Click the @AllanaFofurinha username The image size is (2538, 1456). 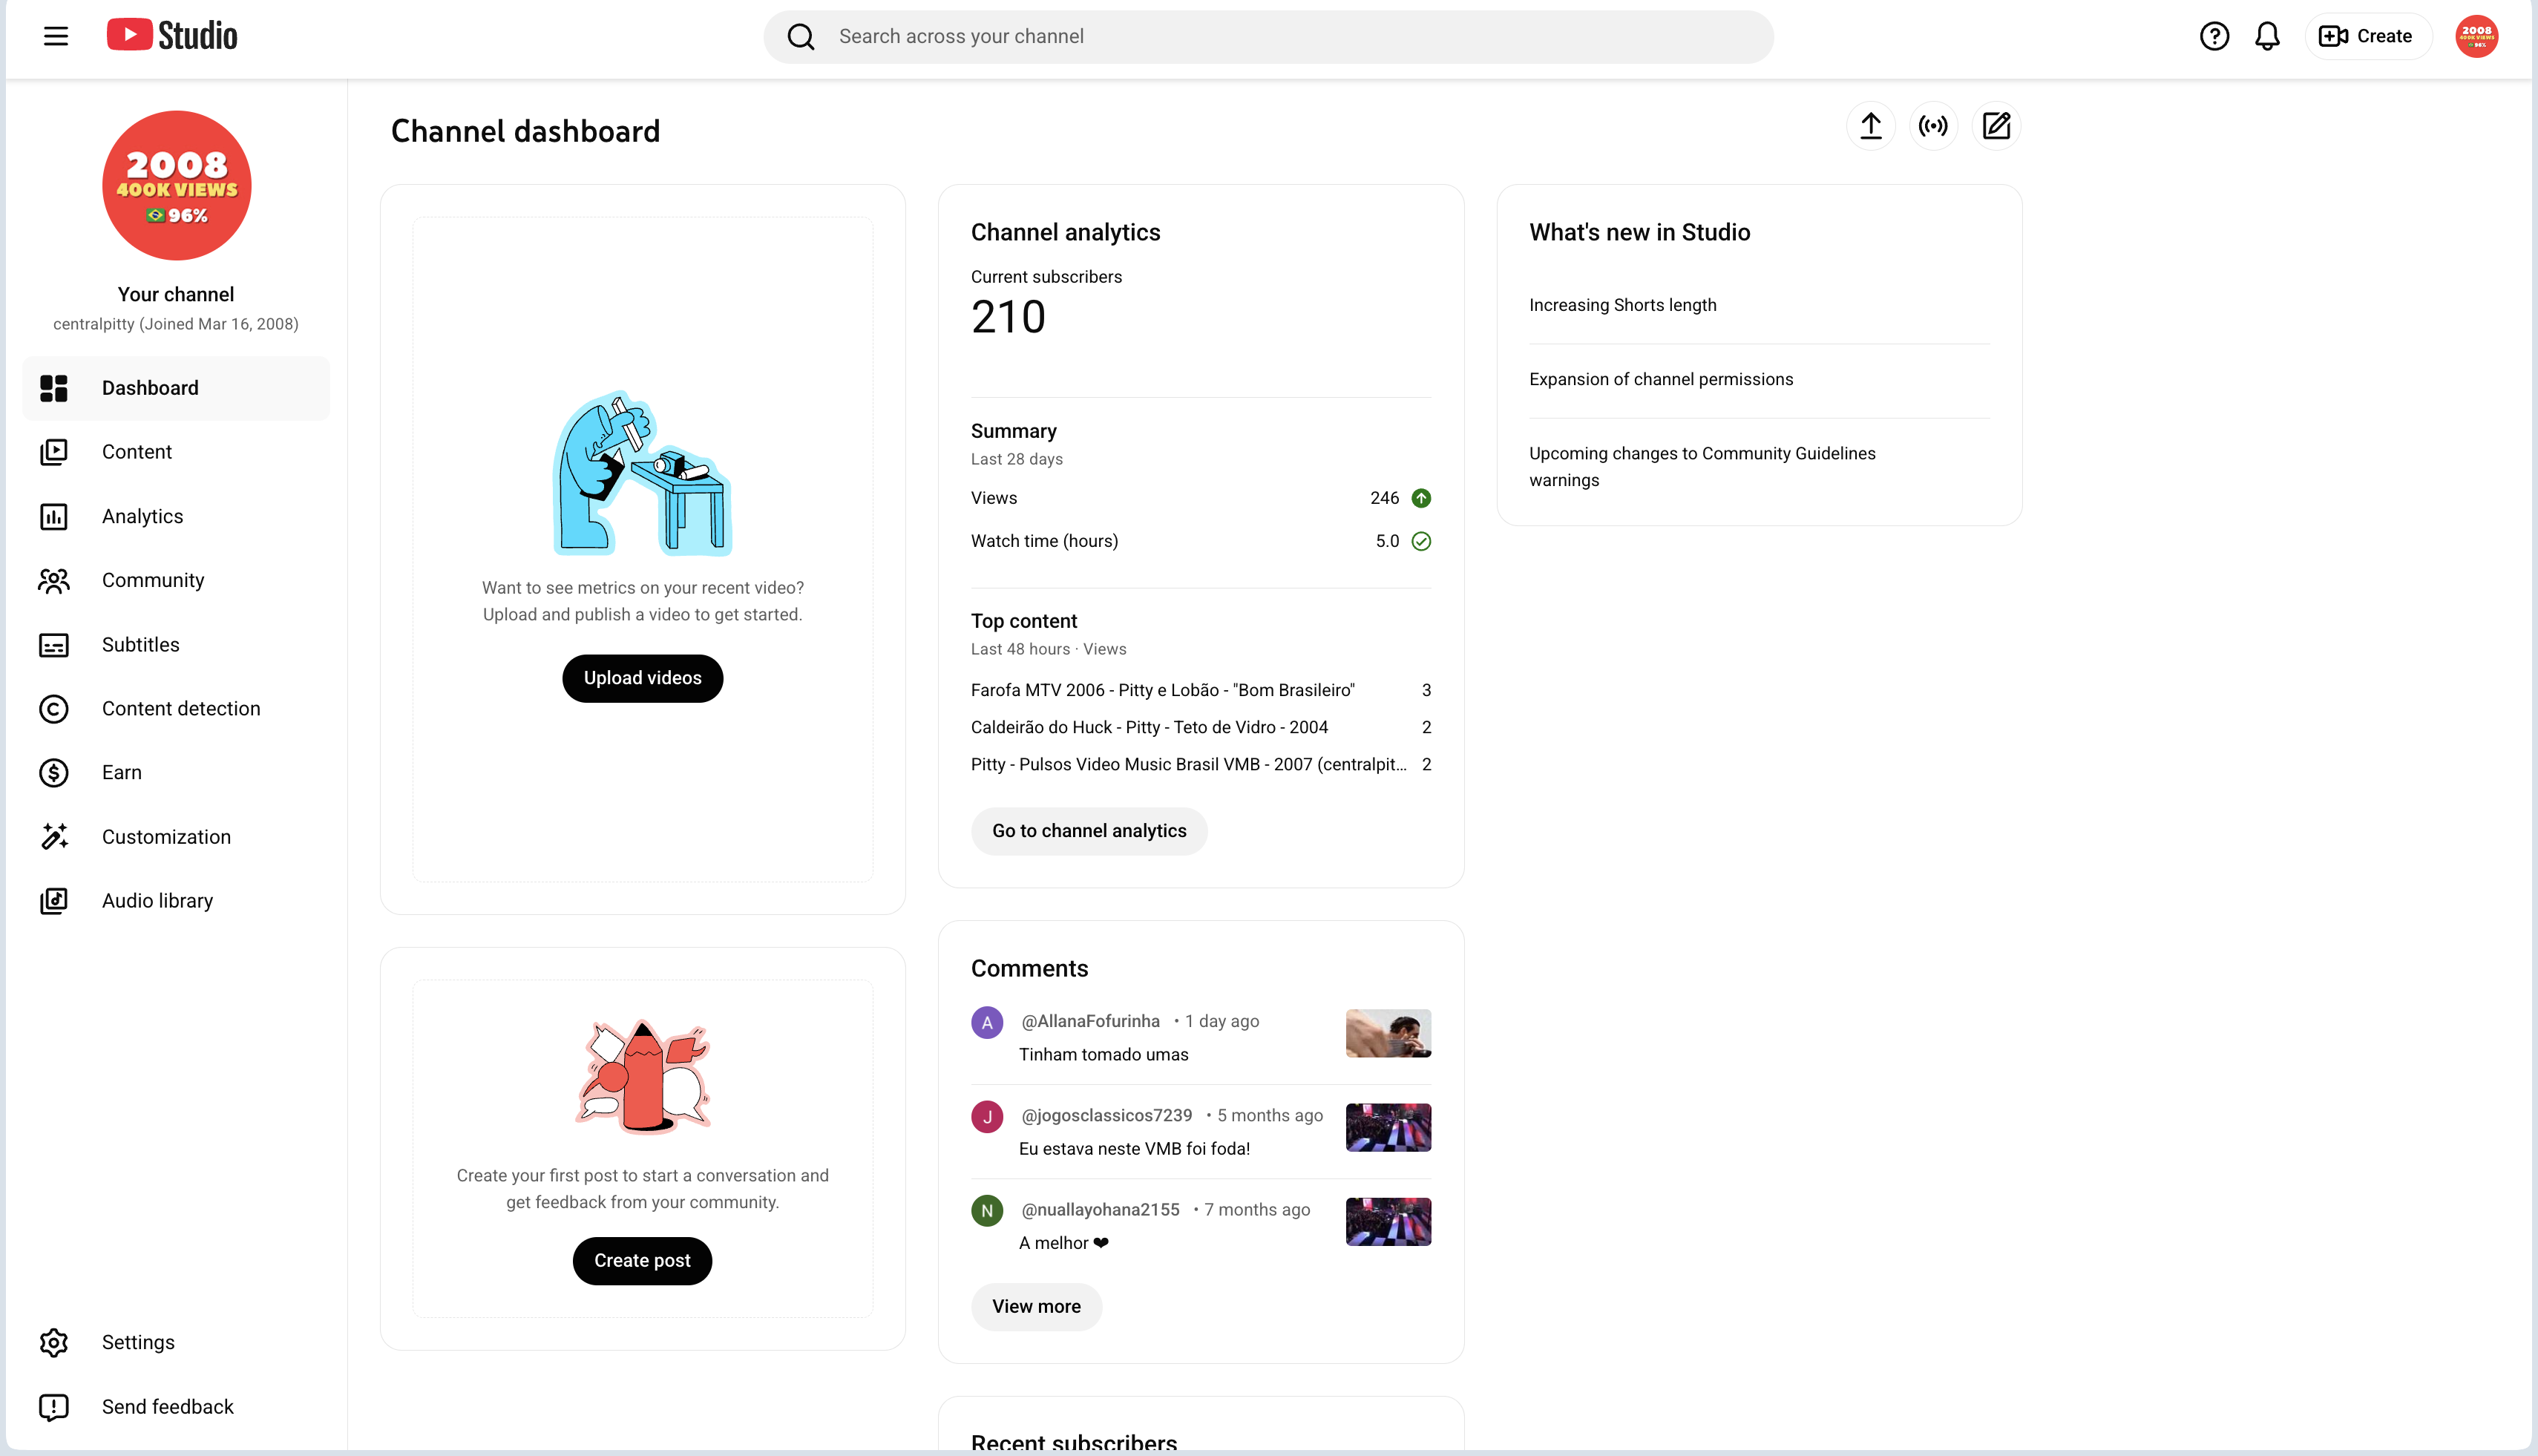click(1090, 1021)
